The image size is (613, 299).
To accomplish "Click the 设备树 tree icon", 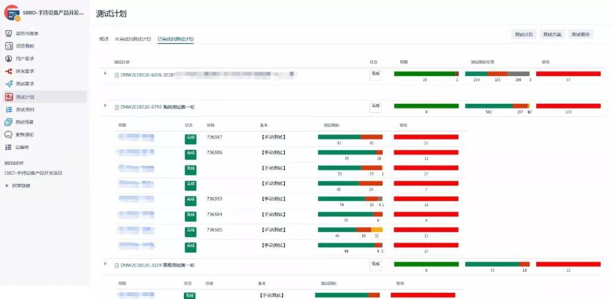I will [x=9, y=148].
